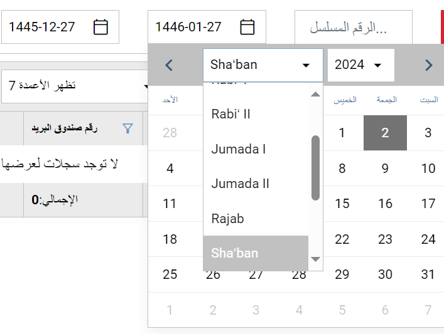Click the month list scroll up arrow
This screenshot has width=444, height=334.
click(x=315, y=94)
